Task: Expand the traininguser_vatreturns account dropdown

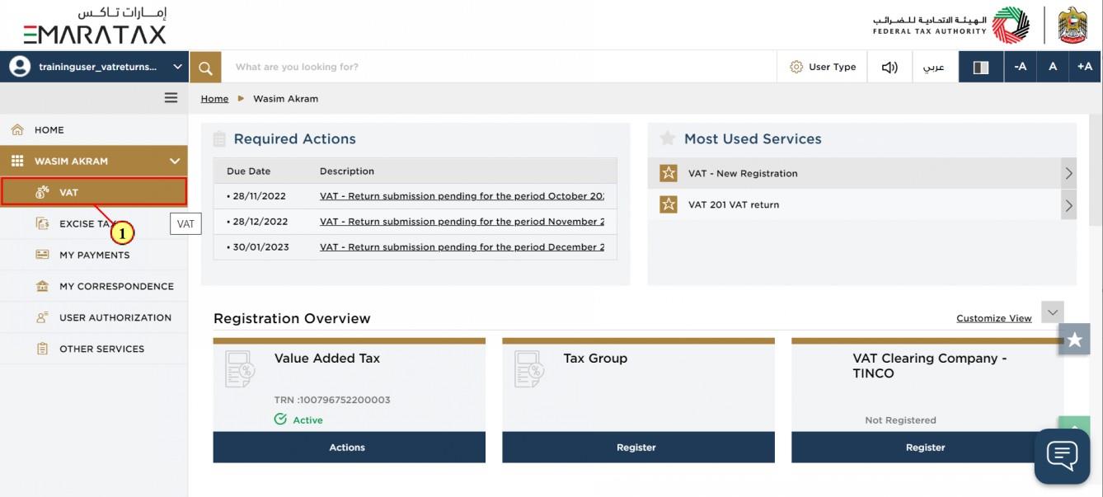Action: 177,67
